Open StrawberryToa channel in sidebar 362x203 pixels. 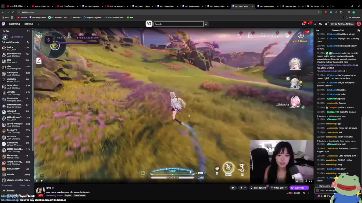[x=16, y=105]
